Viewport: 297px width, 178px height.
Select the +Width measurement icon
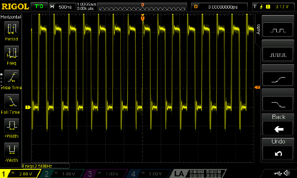(12, 126)
